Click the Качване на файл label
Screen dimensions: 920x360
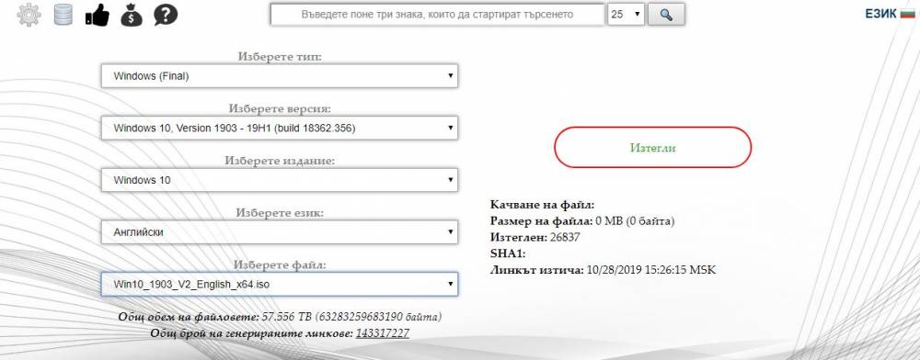[542, 205]
